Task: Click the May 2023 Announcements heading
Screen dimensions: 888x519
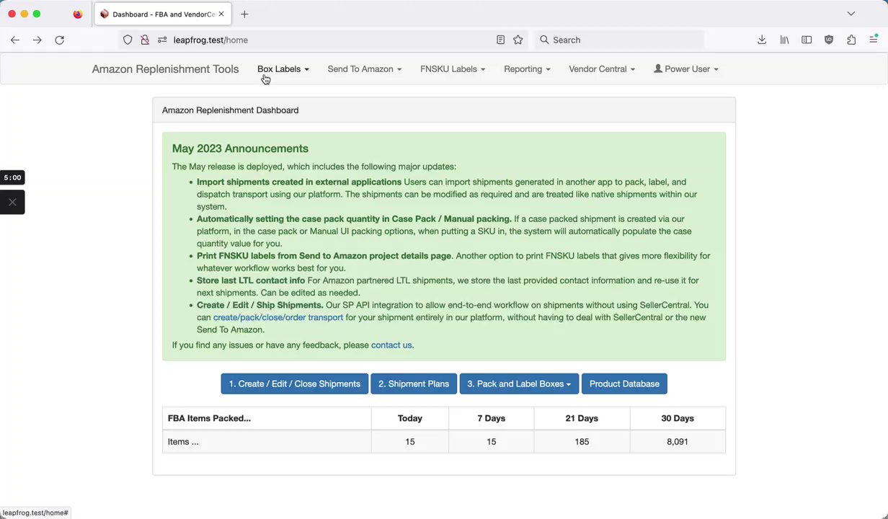Action: point(240,148)
